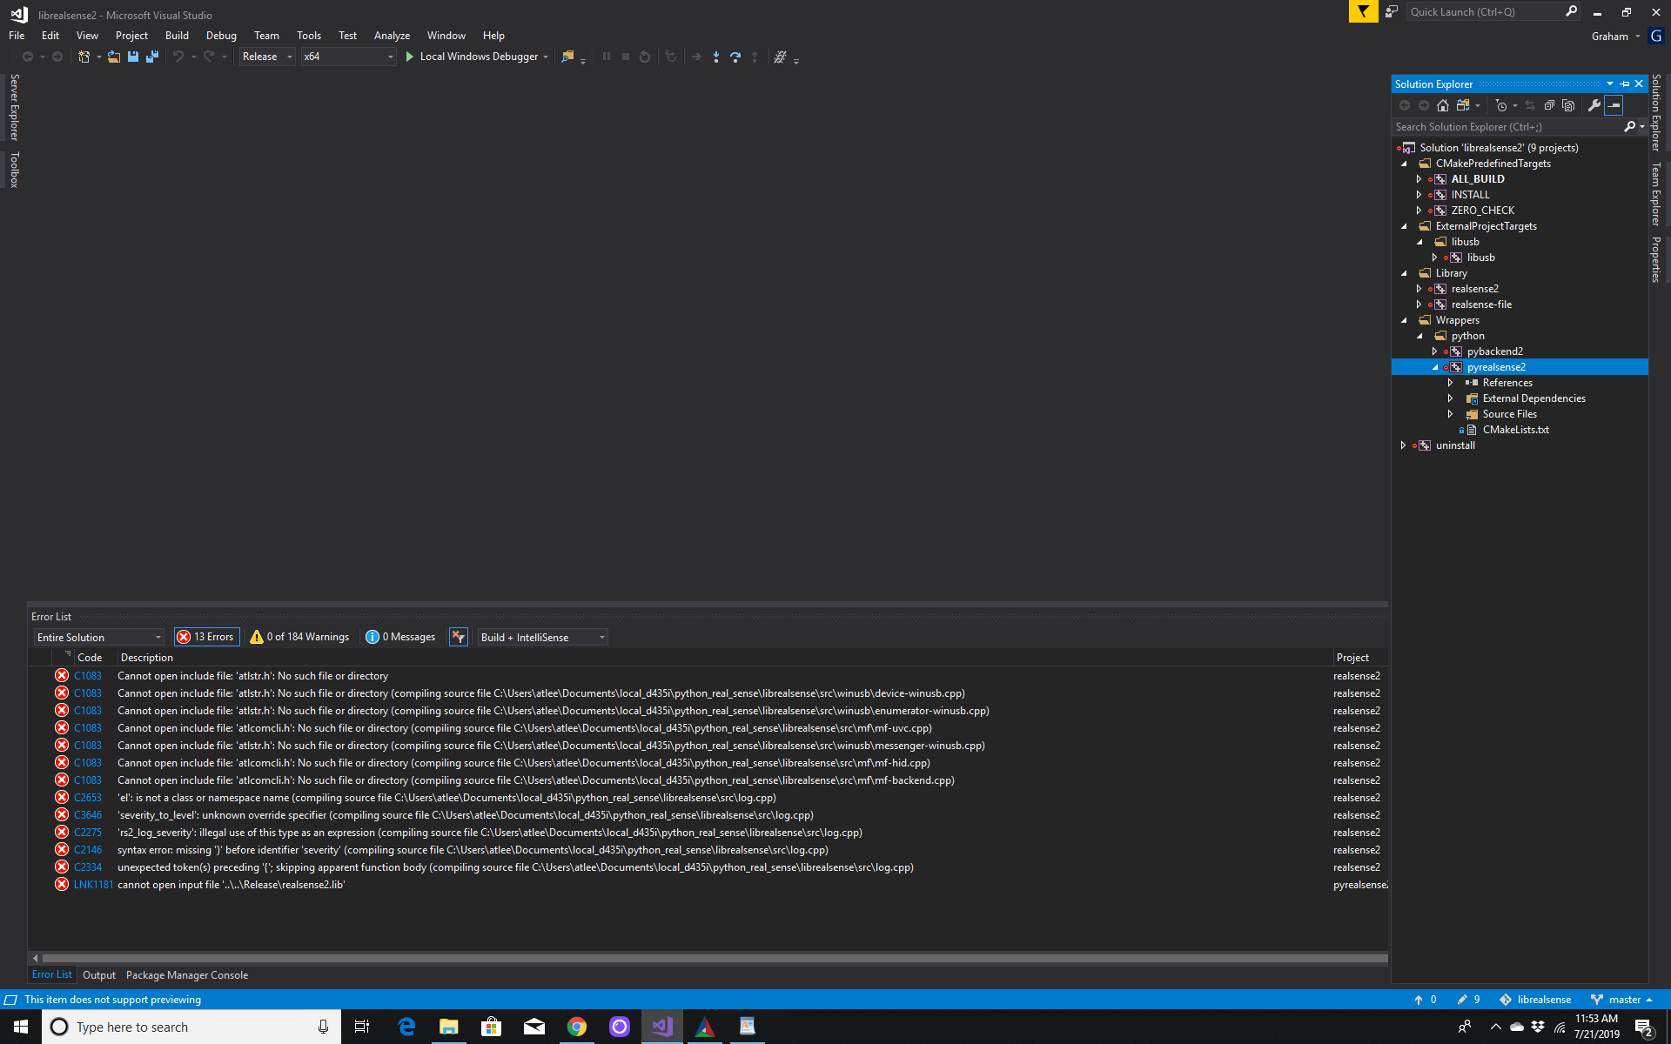
Task: Open the Debug menu
Action: coord(221,36)
